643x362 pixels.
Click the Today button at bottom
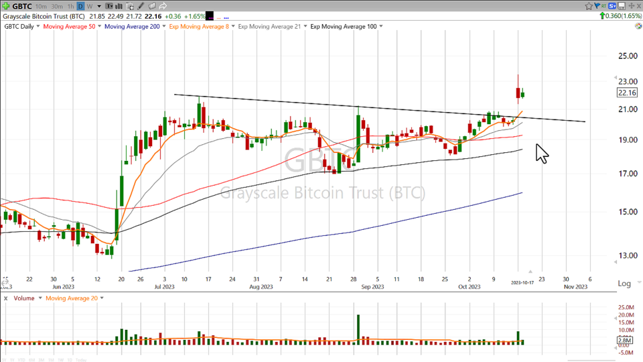pyautogui.click(x=81, y=360)
